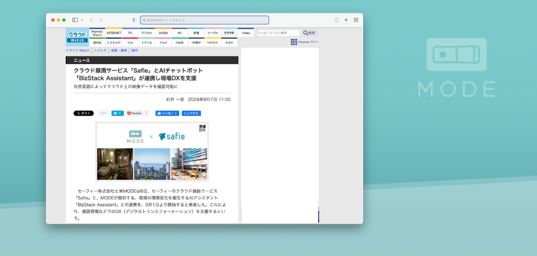
Task: Click the Safari sidebar toggle icon
Action: tap(75, 20)
